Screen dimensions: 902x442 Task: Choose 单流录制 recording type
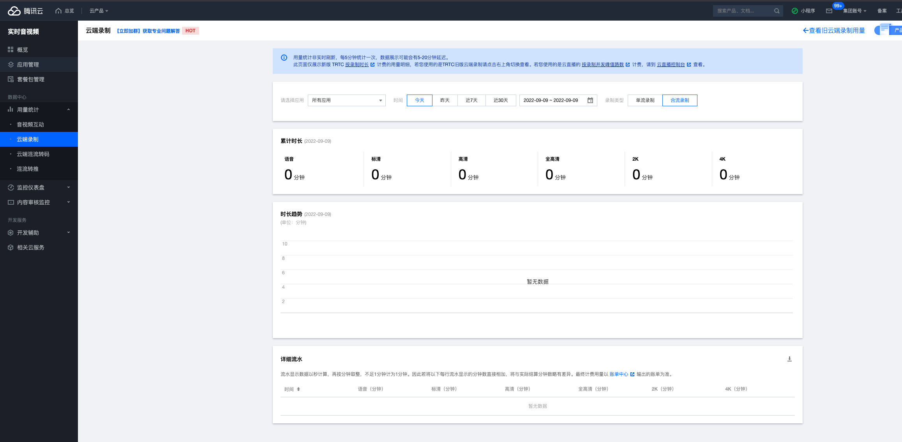click(645, 100)
